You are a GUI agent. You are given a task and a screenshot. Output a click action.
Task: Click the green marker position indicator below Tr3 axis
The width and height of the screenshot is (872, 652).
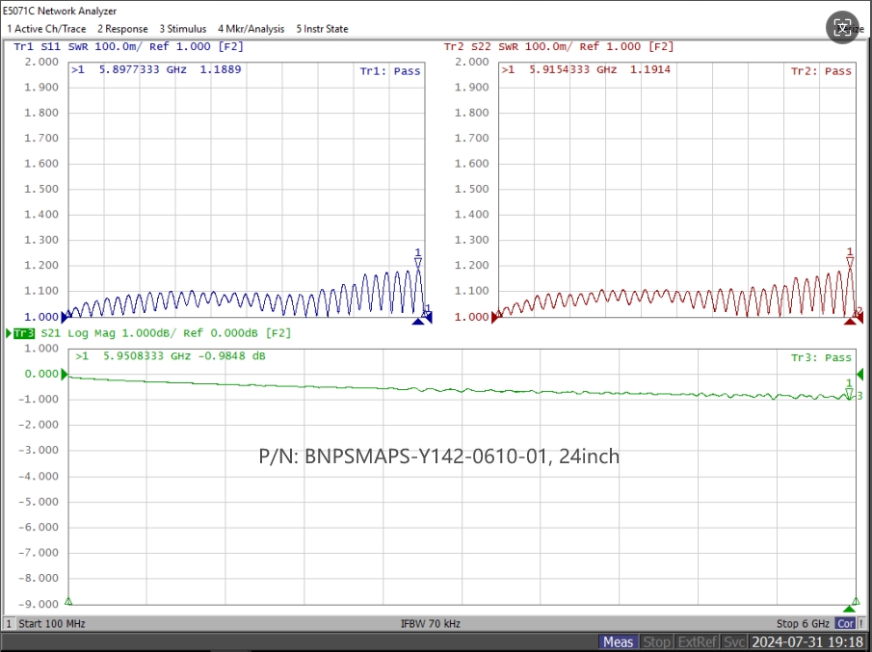849,609
